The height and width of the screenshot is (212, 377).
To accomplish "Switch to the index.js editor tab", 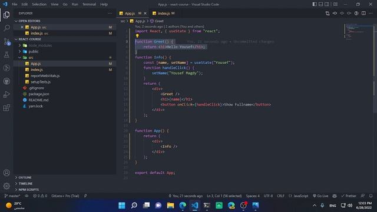I will click(164, 14).
